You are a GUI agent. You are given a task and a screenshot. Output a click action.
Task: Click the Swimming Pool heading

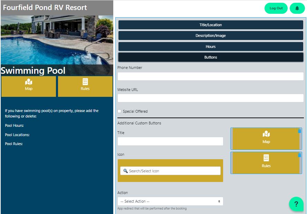[33, 71]
